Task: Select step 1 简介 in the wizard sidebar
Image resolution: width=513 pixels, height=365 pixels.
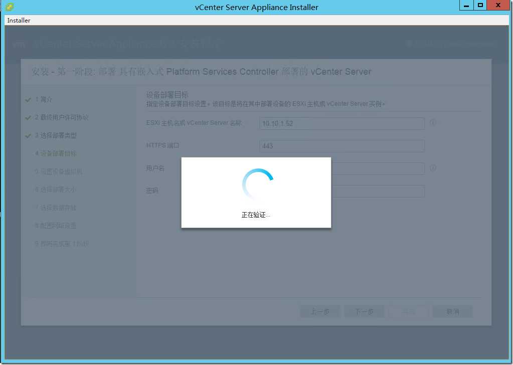Action: (44, 99)
